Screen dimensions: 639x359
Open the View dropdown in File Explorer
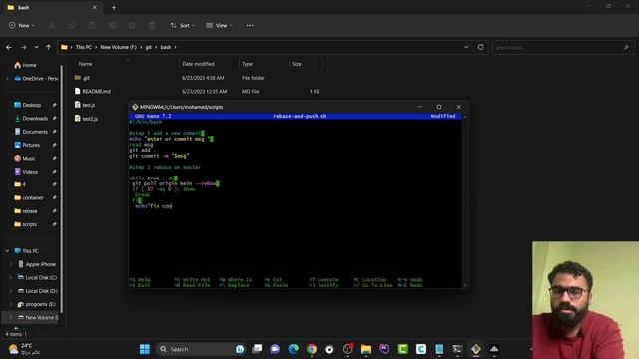219,25
